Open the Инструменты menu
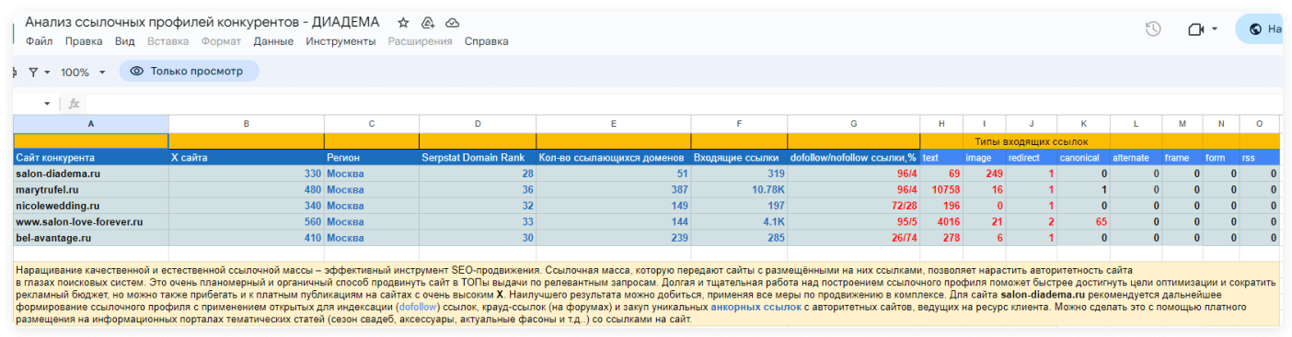 (x=340, y=41)
